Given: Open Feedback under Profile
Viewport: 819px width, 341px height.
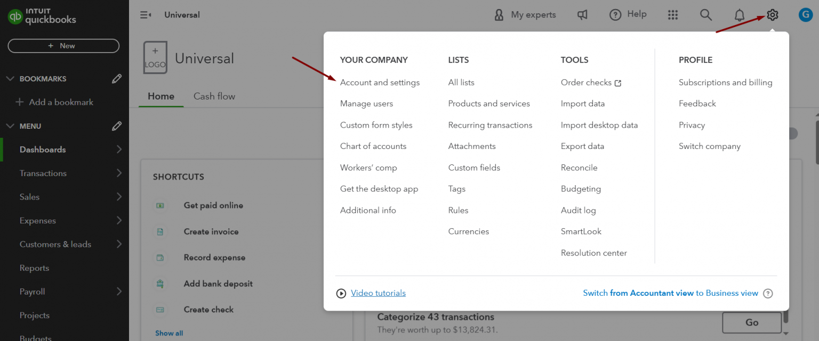Looking at the screenshot, I should 697,104.
